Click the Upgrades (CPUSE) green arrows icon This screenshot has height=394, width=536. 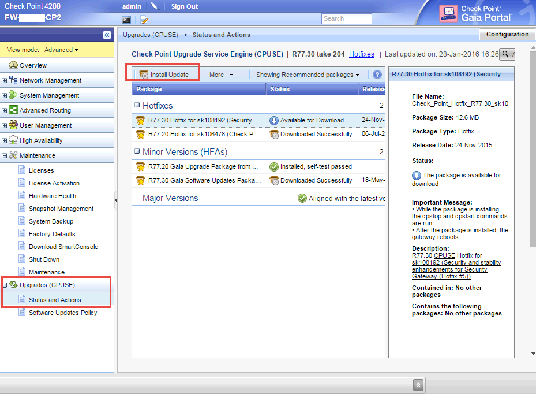pyautogui.click(x=13, y=285)
